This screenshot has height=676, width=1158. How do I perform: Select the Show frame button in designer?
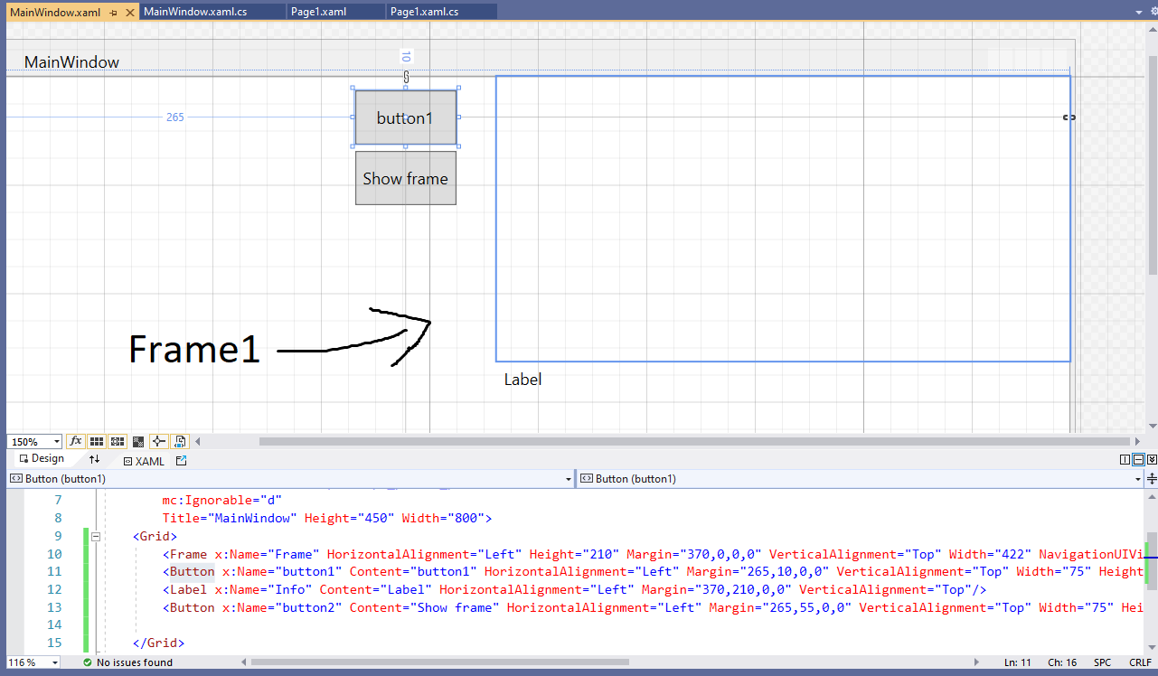[x=405, y=178]
